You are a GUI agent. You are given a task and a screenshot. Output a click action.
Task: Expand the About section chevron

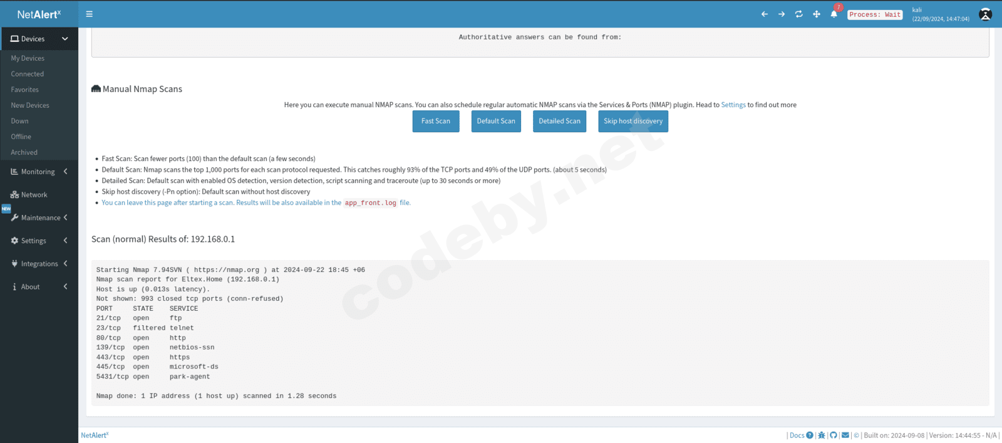65,287
